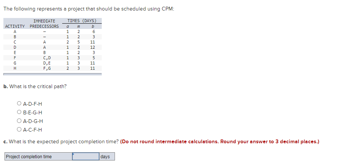
Task: Click the IMMEDIATE PREDECESSORS column header
Action: (44, 24)
